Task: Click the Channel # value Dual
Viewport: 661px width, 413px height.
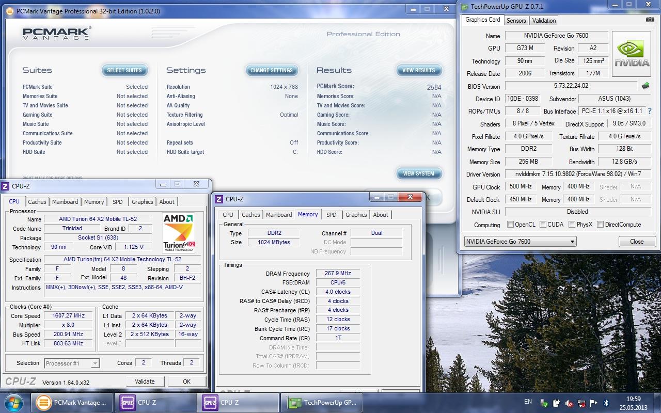Action: 376,233
